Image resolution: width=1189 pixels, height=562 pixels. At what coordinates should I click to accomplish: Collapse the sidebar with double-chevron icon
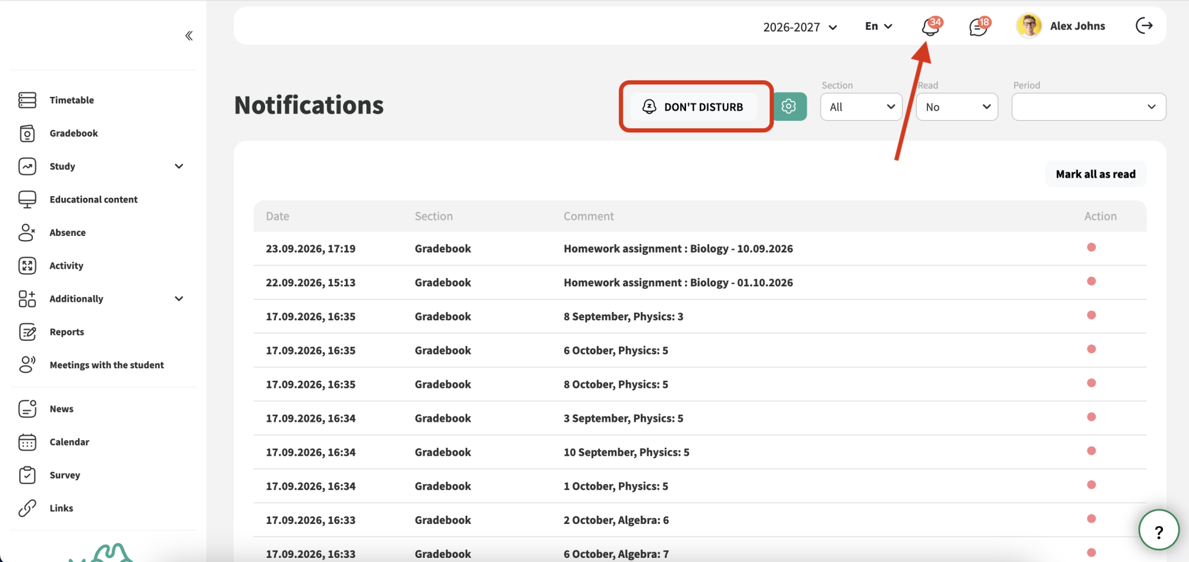(189, 36)
